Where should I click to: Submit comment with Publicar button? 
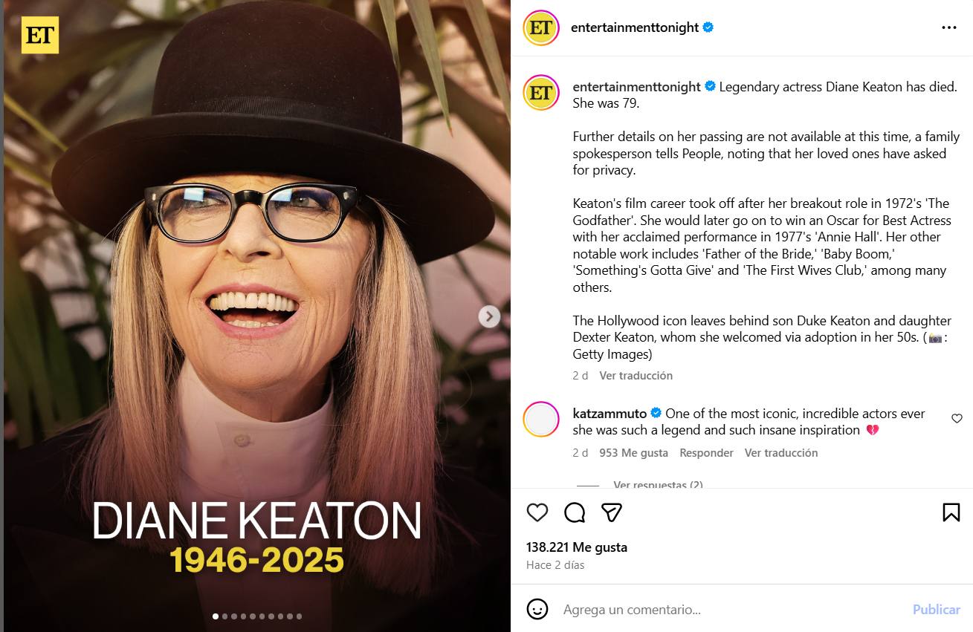(x=937, y=610)
